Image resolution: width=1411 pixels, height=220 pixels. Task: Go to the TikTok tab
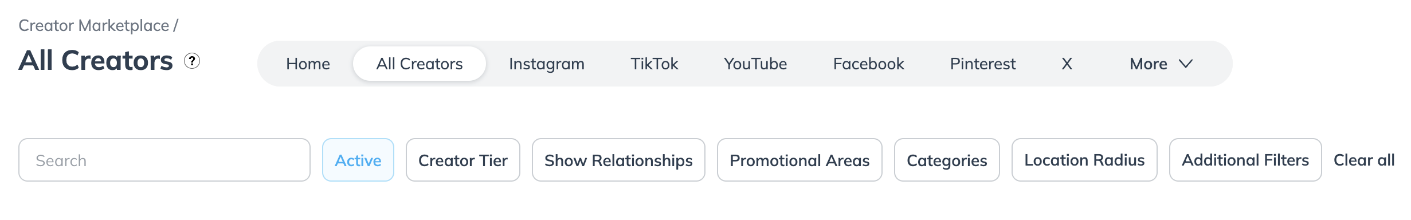[x=654, y=64]
